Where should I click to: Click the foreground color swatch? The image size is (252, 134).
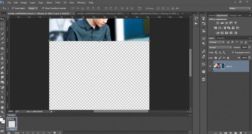(x=1, y=120)
